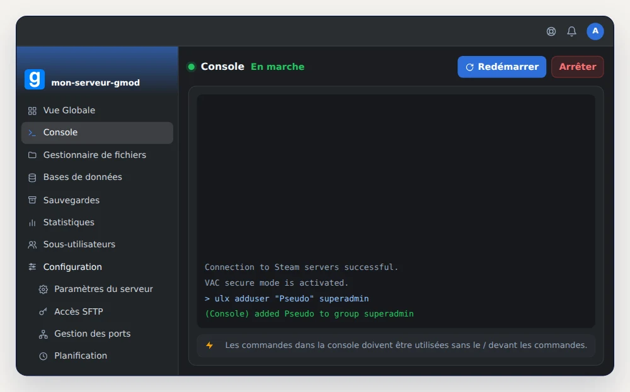Click 'Connection to Steam servers successful.' line
This screenshot has height=392, width=630.
(x=301, y=267)
